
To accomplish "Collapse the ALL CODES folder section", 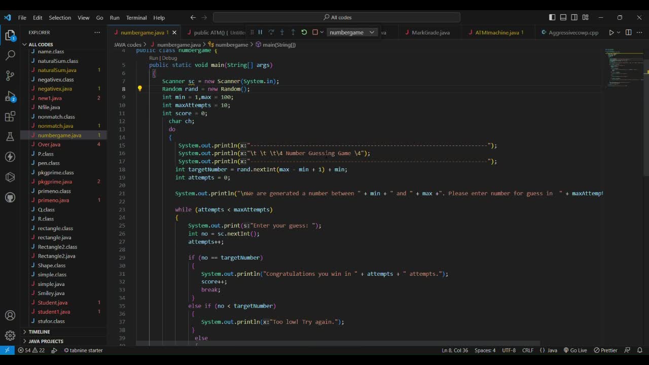I will 64,45.
